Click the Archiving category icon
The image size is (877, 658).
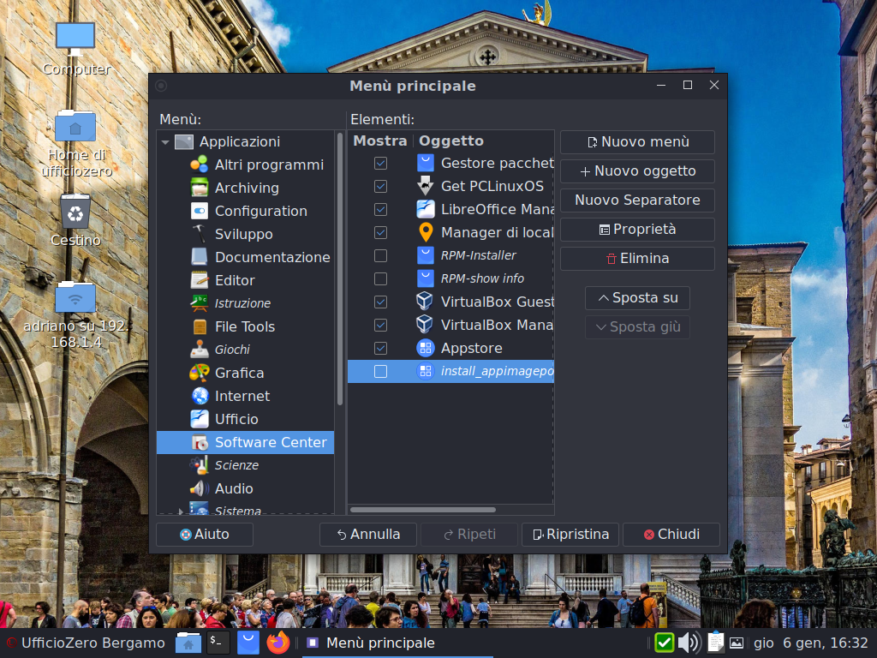[200, 188]
